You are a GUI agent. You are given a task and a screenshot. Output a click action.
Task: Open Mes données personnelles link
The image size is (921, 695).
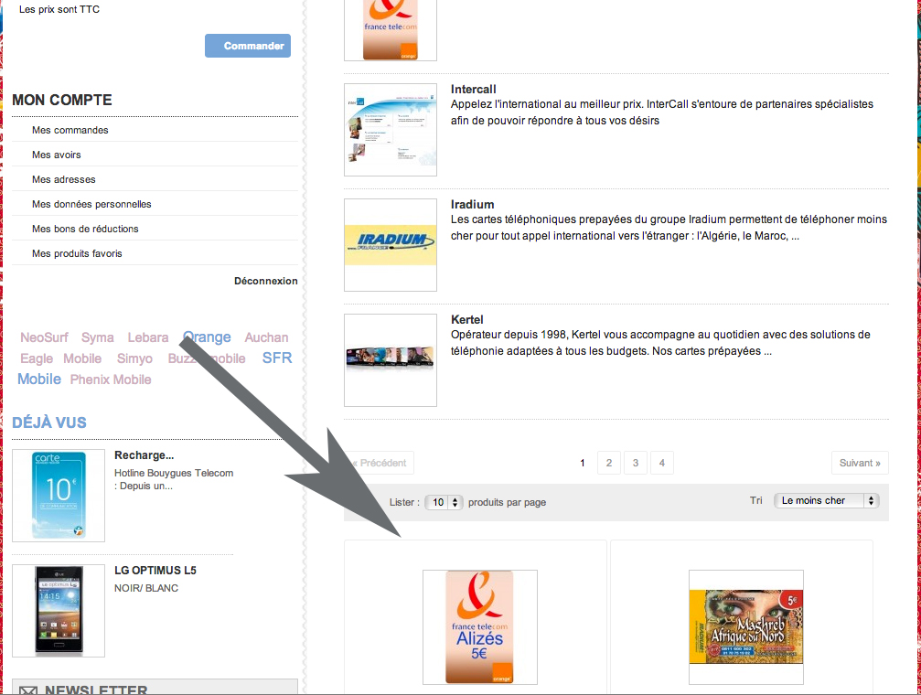[x=91, y=204]
